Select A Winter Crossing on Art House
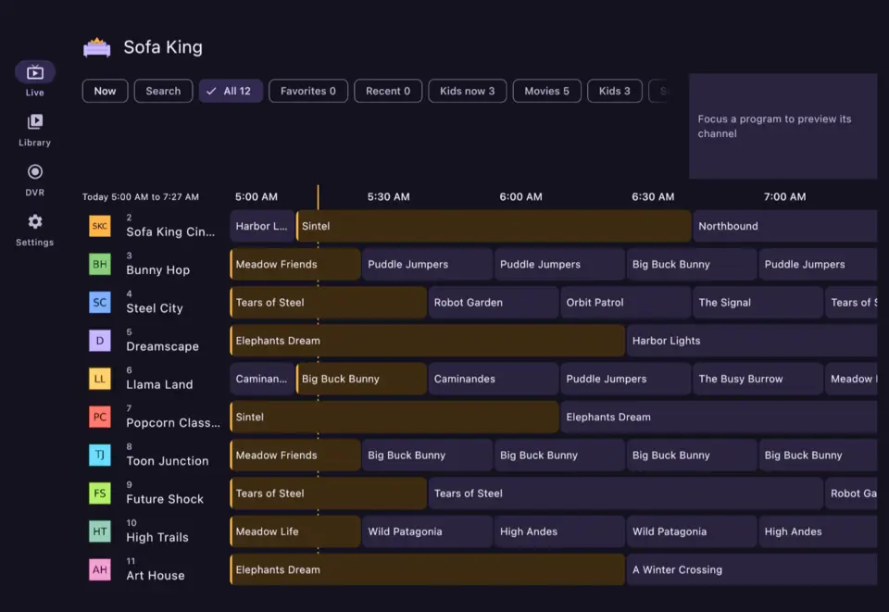 pos(752,569)
